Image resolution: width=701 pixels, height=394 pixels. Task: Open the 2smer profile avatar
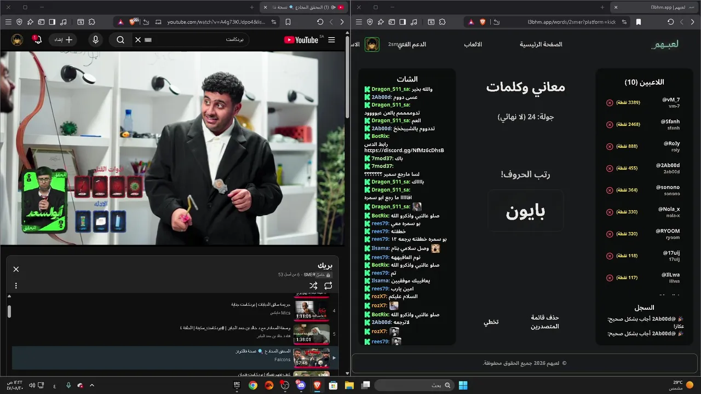tap(372, 44)
